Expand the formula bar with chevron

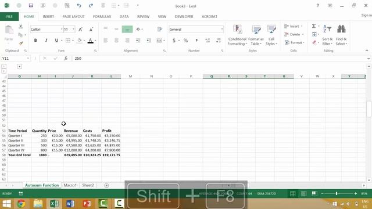coord(368,58)
